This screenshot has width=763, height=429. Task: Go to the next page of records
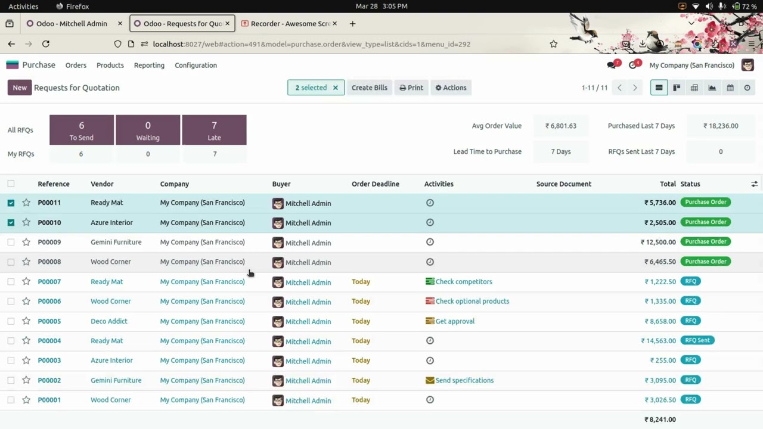[x=635, y=88]
